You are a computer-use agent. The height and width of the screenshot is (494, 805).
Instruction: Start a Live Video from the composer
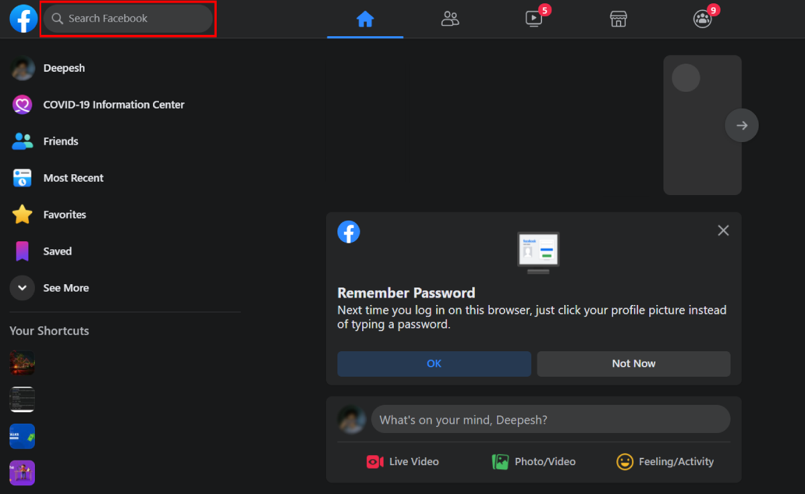click(x=402, y=461)
